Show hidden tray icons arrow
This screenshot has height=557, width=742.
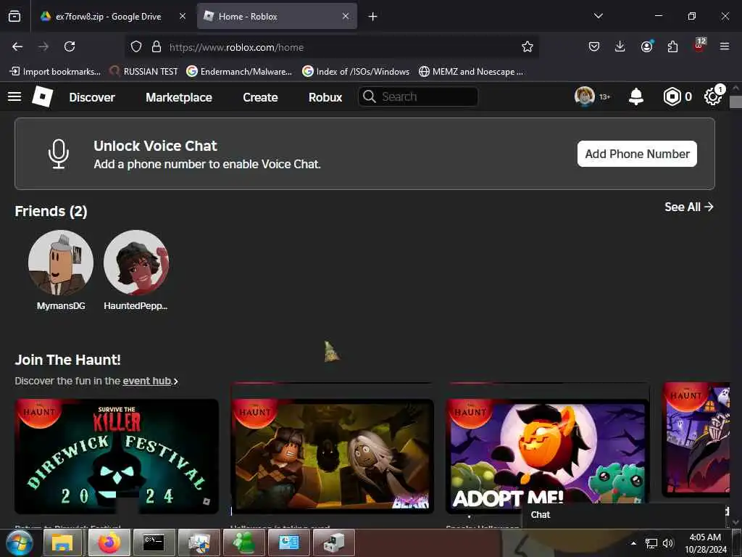click(633, 543)
